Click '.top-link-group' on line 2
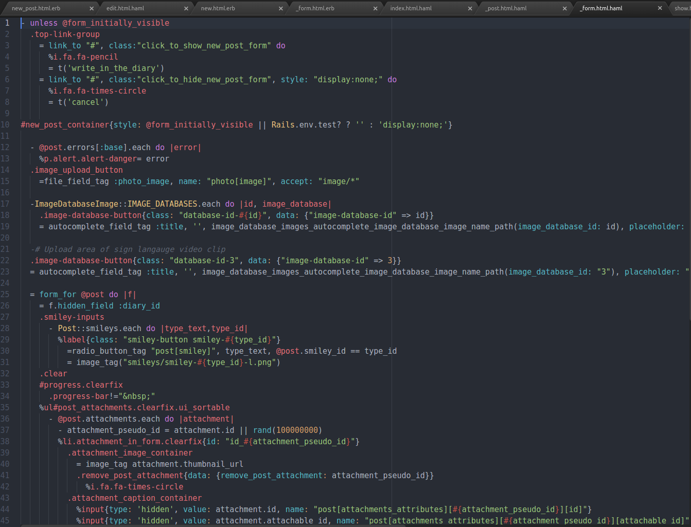 coord(65,34)
